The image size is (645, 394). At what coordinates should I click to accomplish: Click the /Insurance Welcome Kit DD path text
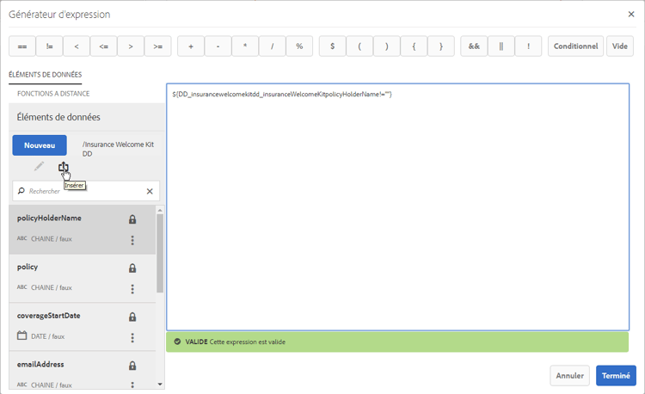[x=118, y=149]
